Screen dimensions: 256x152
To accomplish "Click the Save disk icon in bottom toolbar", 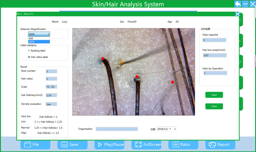I will [x=64, y=144].
